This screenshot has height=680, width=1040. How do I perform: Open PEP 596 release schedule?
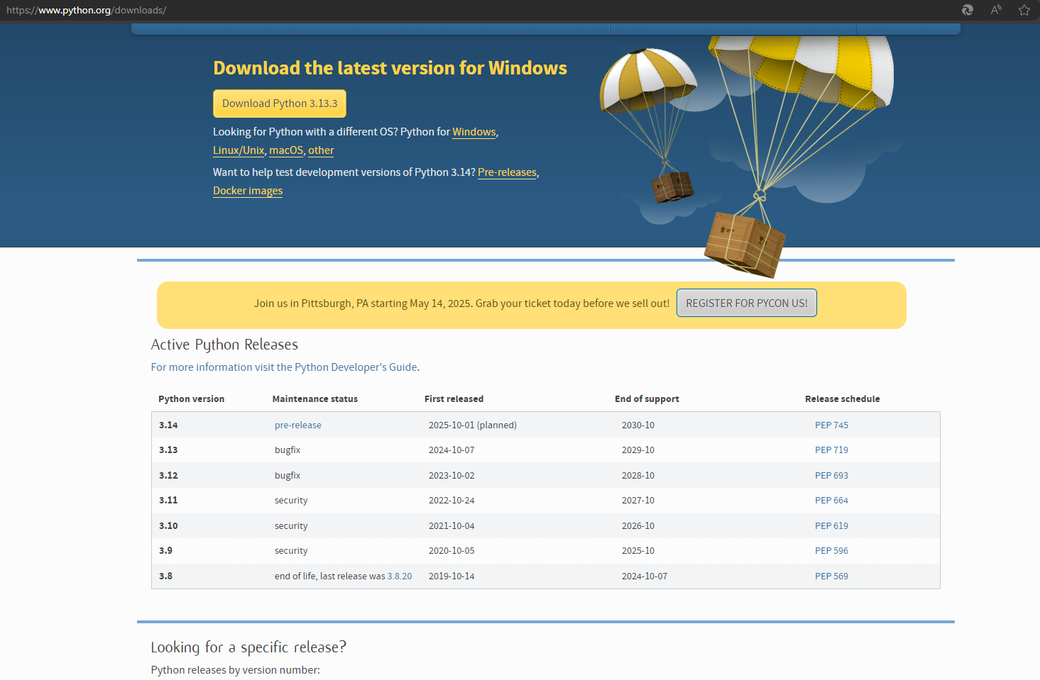(831, 551)
